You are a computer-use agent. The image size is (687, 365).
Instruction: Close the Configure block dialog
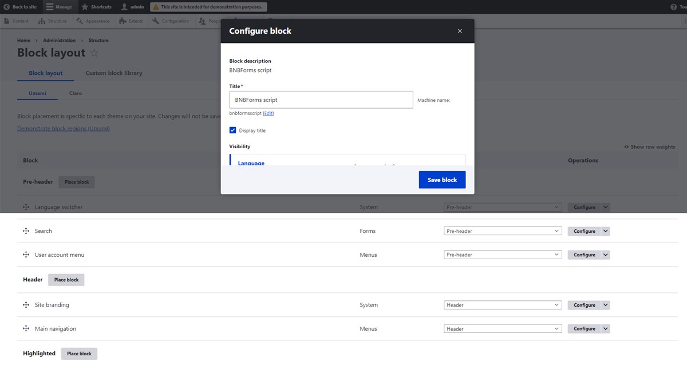click(x=460, y=31)
